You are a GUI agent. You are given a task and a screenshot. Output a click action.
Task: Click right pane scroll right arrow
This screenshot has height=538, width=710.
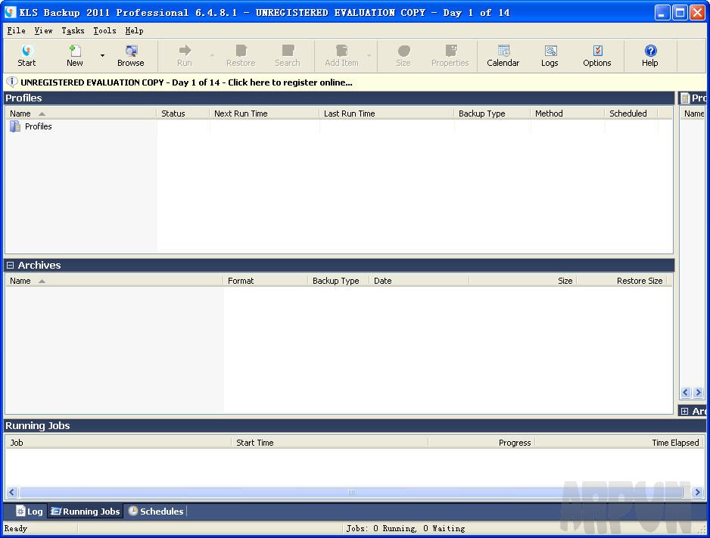698,392
